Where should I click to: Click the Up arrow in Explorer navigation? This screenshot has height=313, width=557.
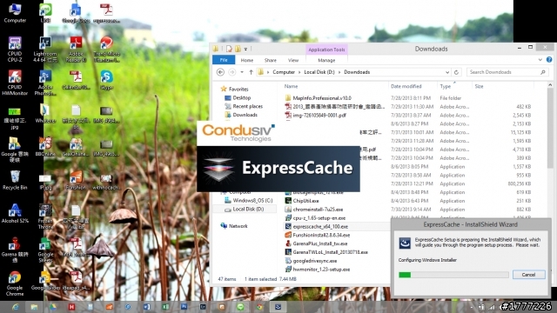click(252, 72)
